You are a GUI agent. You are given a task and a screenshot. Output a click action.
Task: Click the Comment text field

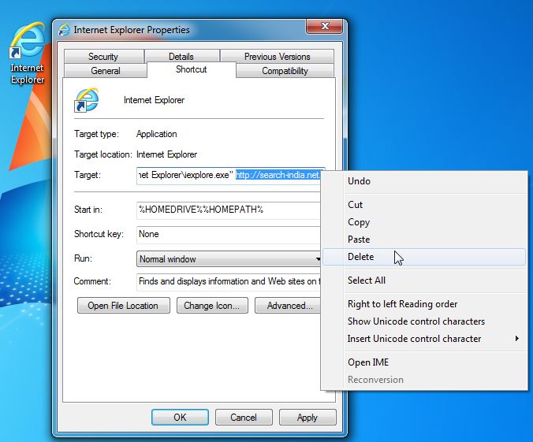pyautogui.click(x=229, y=281)
